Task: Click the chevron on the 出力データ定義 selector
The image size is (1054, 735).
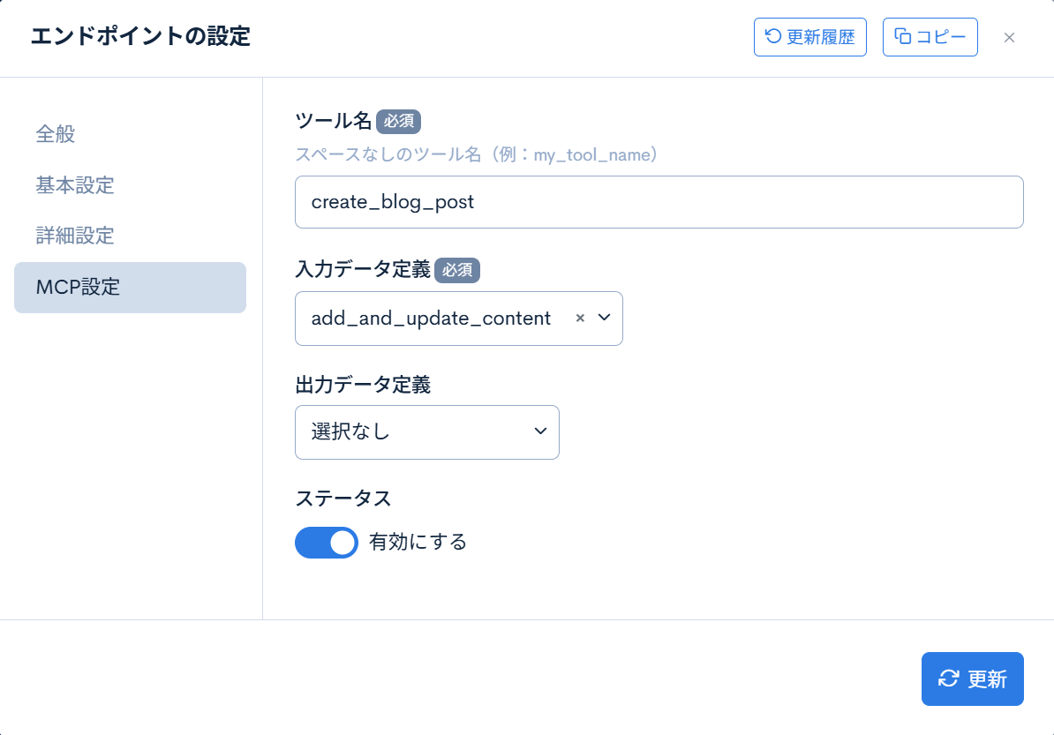Action: (x=539, y=432)
